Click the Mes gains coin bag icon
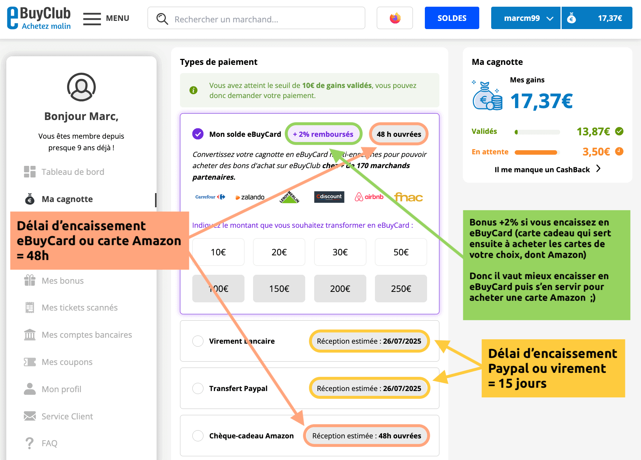This screenshot has height=460, width=641. pyautogui.click(x=487, y=95)
